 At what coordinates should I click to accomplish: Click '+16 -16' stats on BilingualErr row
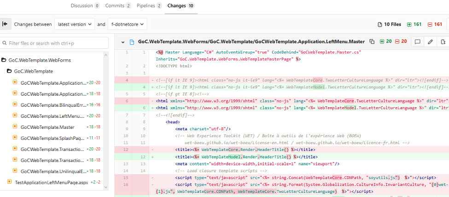point(93,105)
